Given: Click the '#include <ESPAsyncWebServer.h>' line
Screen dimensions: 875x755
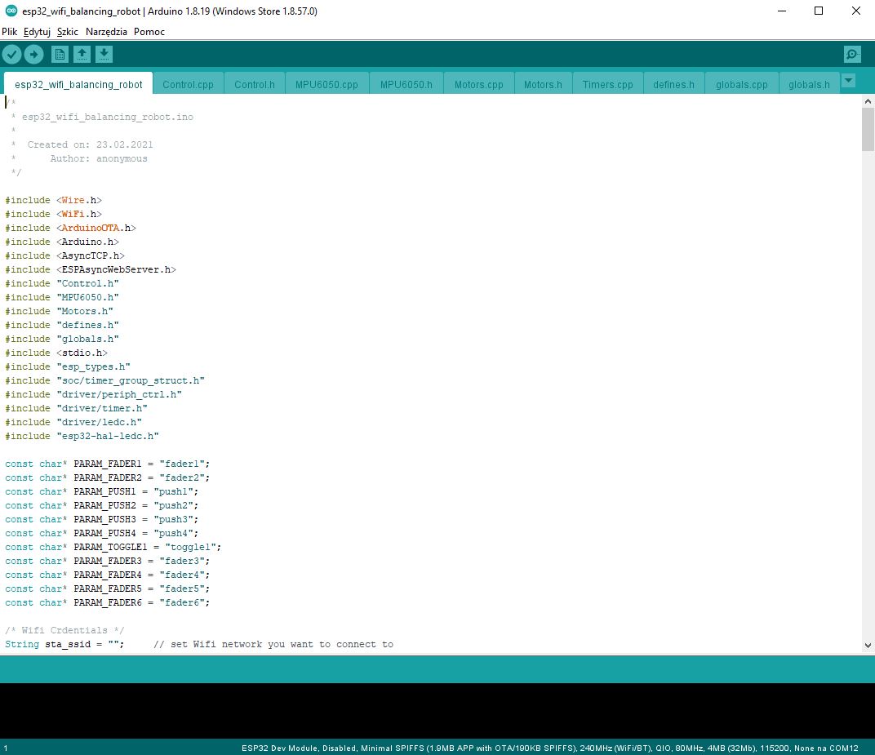Looking at the screenshot, I should (91, 269).
